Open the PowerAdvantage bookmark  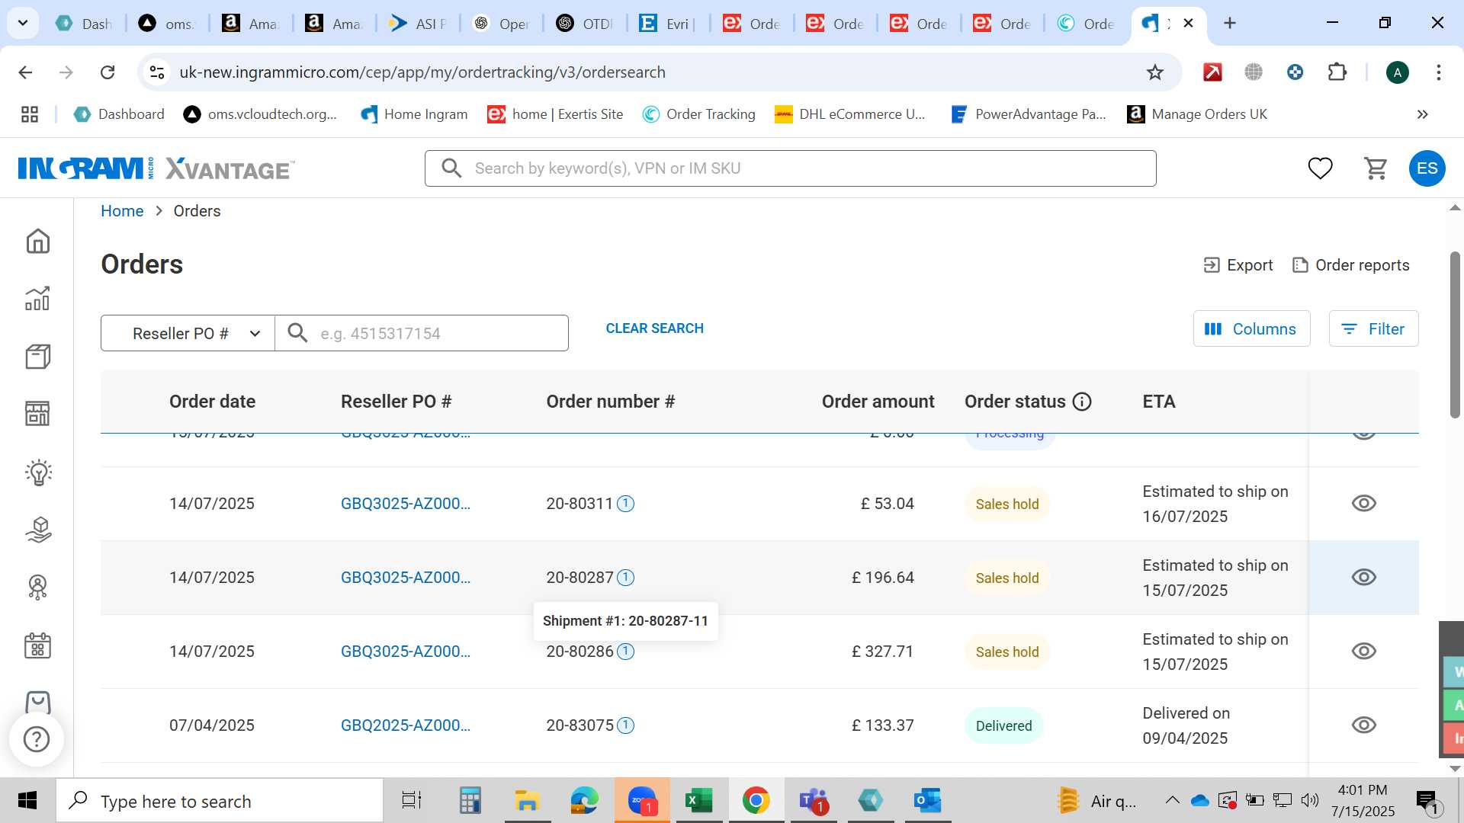pos(1028,114)
